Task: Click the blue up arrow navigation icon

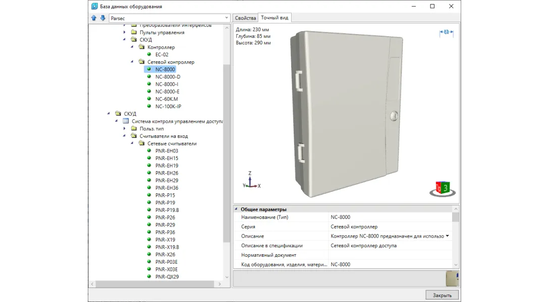Action: pos(94,18)
